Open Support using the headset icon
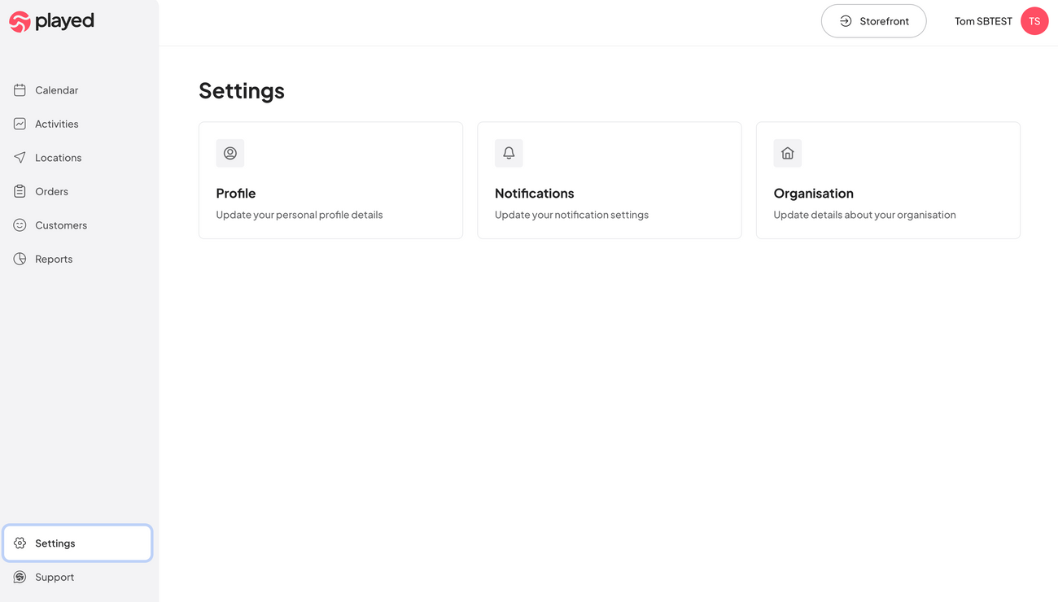 click(20, 576)
